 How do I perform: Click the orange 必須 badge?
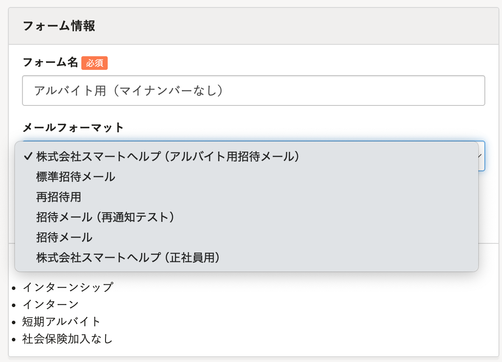click(95, 63)
